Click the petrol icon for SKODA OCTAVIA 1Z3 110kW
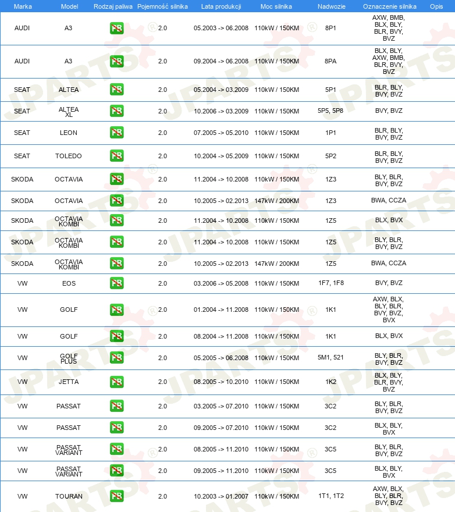The height and width of the screenshot is (512, 455). coord(116,179)
